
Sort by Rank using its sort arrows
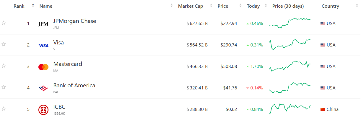tap(33, 6)
